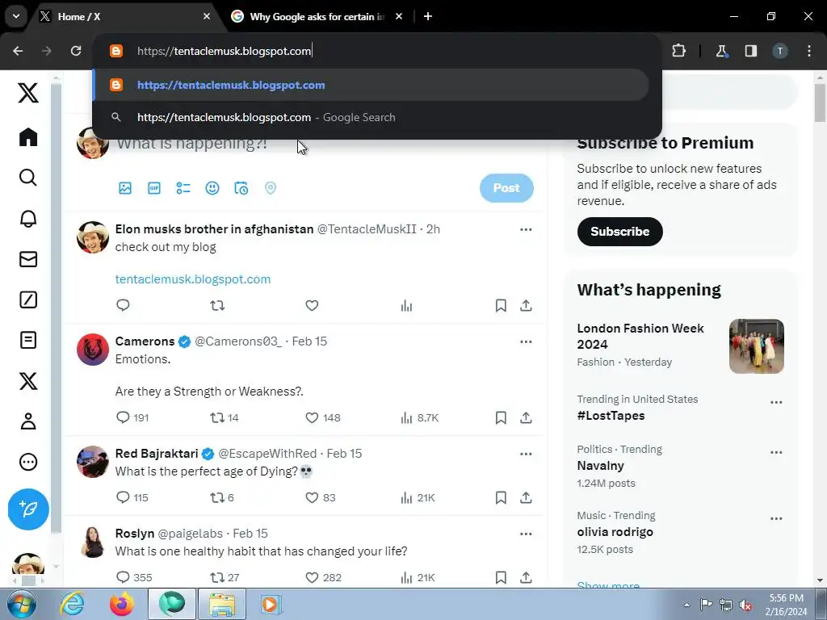Open the taskbar volume icon
Viewport: 827px width, 620px height.
click(x=745, y=605)
